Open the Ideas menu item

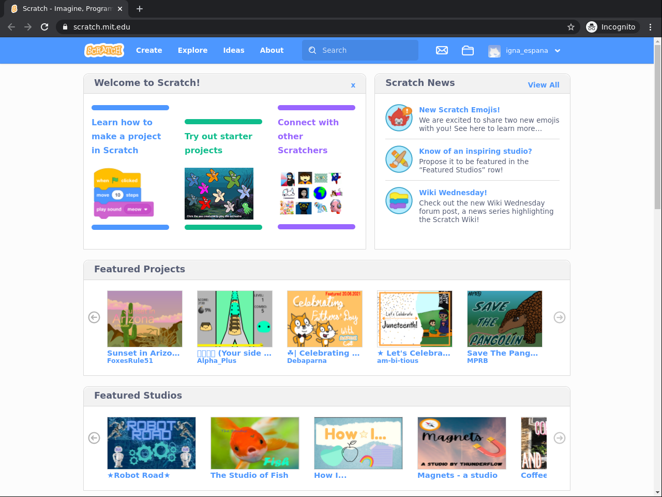[x=234, y=50]
